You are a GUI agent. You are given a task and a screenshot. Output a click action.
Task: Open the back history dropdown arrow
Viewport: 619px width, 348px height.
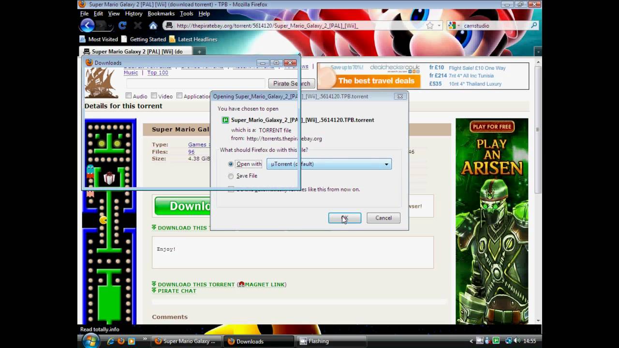pyautogui.click(x=111, y=26)
